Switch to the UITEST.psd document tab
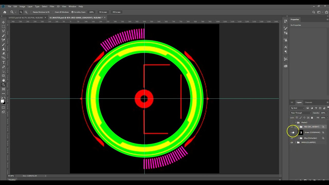The height and width of the screenshot is (185, 329). coord(26,18)
